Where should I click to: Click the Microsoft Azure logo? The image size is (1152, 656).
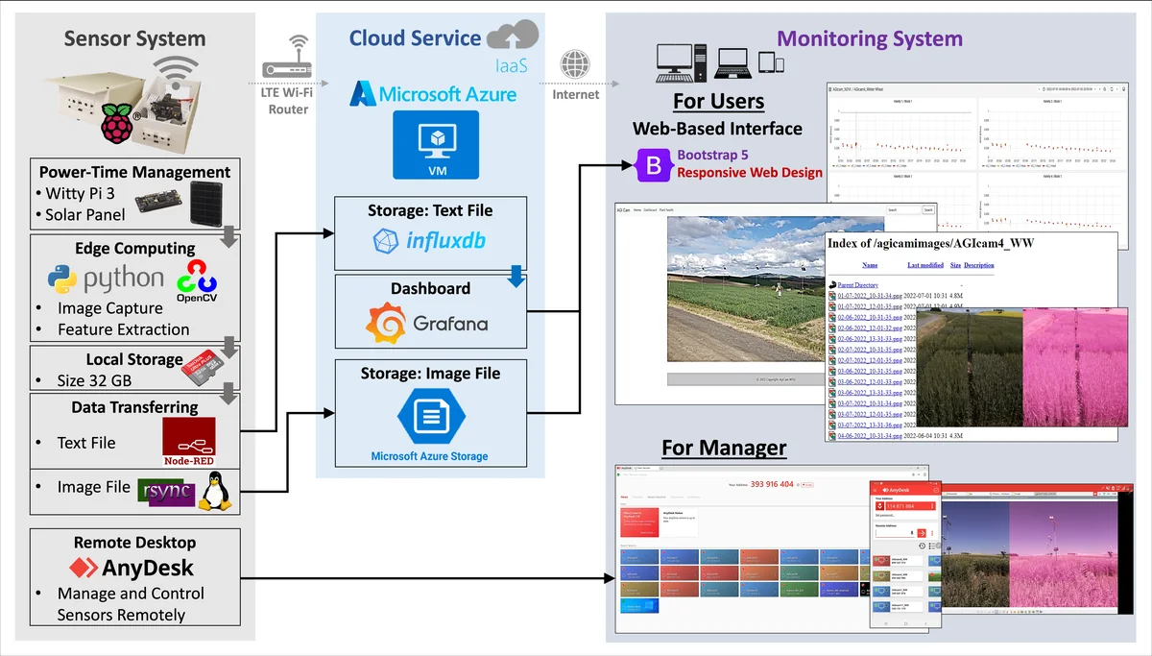[432, 93]
